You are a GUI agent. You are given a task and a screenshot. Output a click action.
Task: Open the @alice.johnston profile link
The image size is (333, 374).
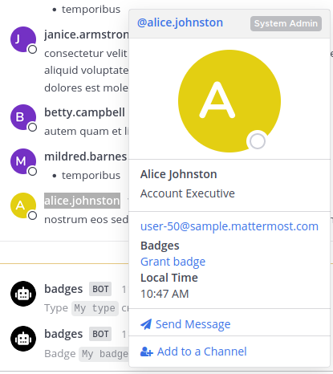click(180, 22)
